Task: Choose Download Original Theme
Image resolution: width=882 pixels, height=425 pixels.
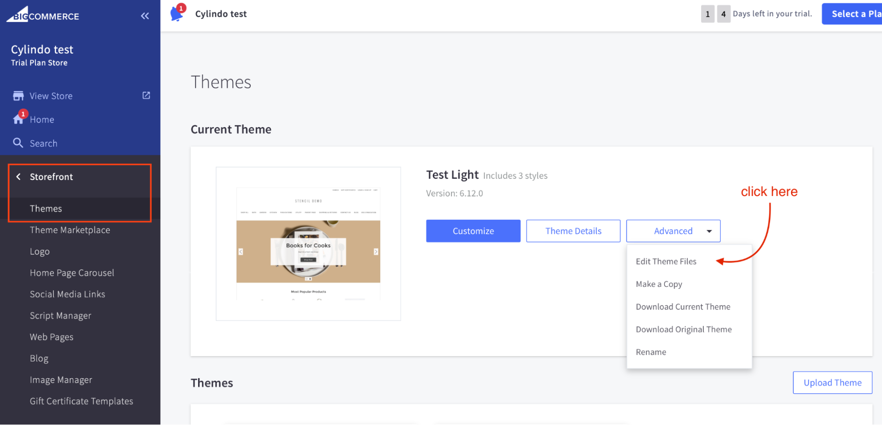Action: 683,329
